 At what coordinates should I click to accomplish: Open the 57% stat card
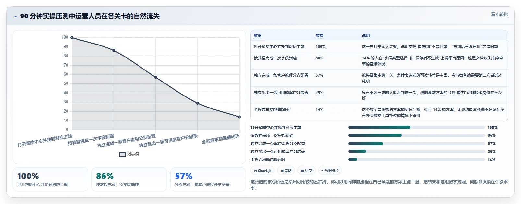[208, 179]
